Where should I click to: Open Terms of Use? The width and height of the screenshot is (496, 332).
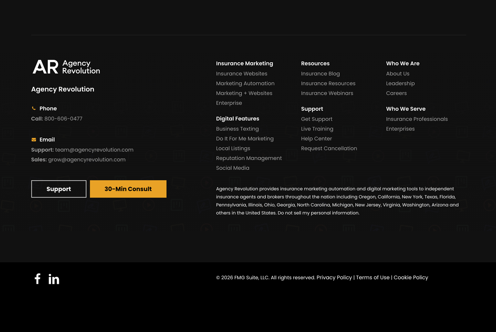coord(373,277)
